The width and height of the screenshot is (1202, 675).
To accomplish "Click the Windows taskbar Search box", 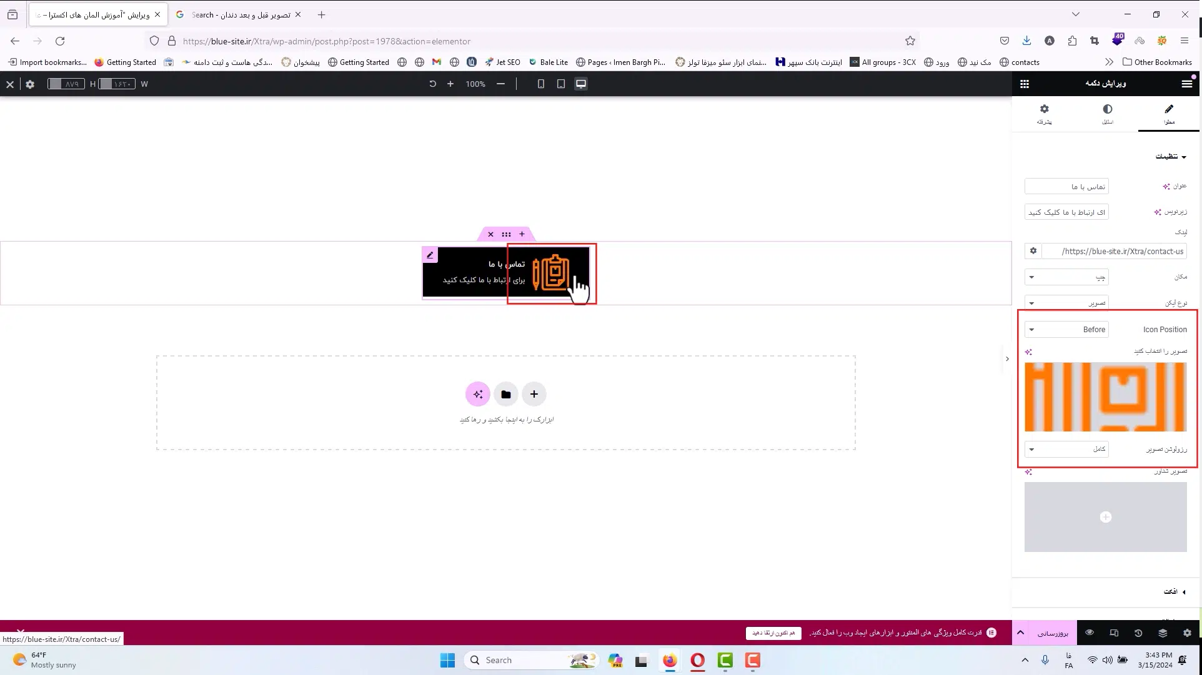I will [531, 661].
